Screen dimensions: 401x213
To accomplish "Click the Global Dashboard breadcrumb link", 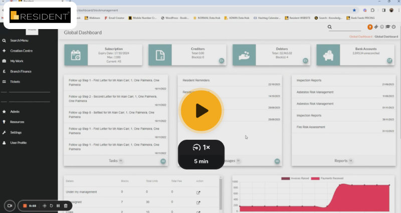I will pos(360,37).
